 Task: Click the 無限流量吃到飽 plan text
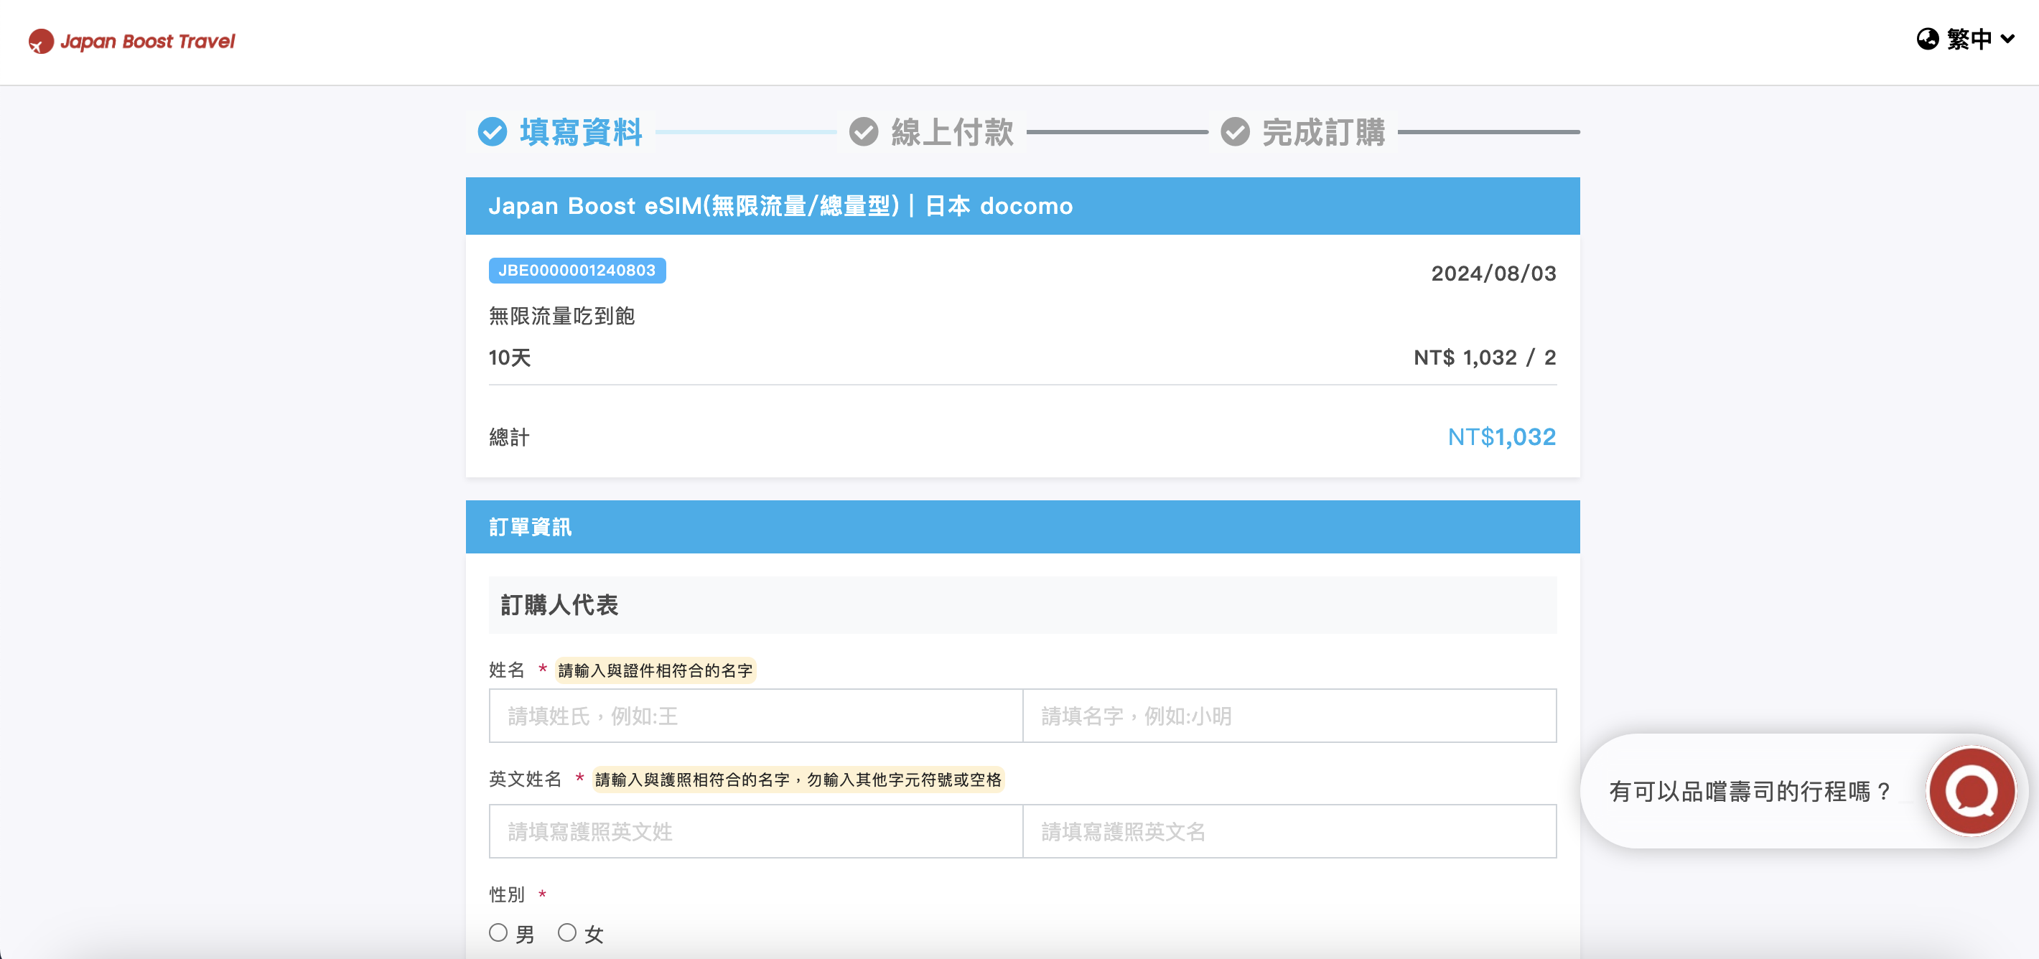562,317
